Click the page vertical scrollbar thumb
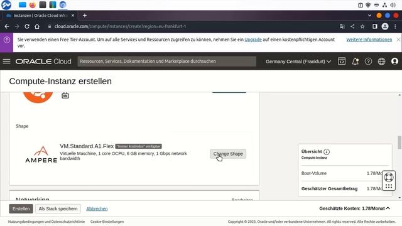This screenshot has width=402, height=226. coord(399,143)
